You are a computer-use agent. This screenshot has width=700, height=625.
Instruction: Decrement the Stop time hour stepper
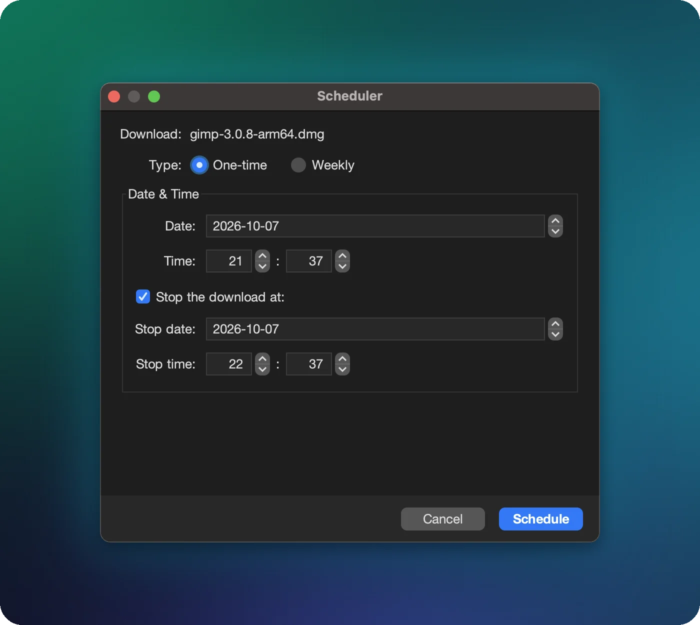[x=262, y=369]
